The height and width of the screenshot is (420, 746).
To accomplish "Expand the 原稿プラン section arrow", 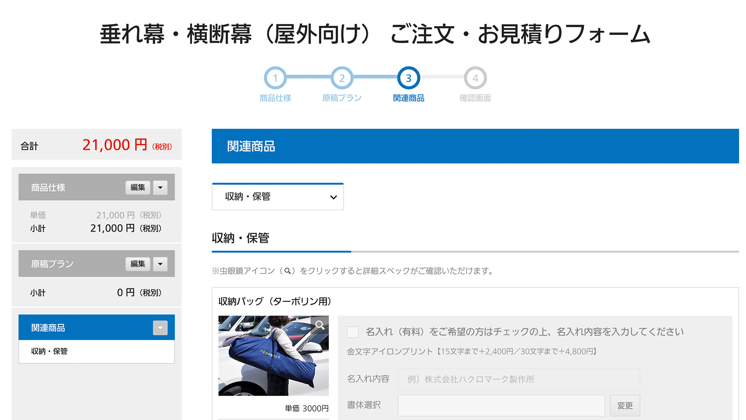I will 160,264.
